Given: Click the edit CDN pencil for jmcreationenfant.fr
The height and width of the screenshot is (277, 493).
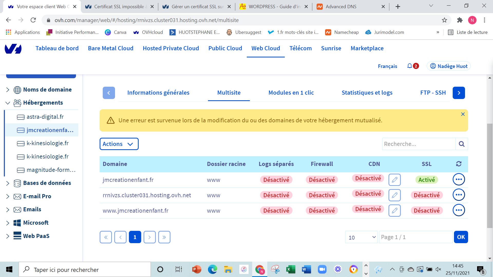Looking at the screenshot, I should [x=395, y=180].
